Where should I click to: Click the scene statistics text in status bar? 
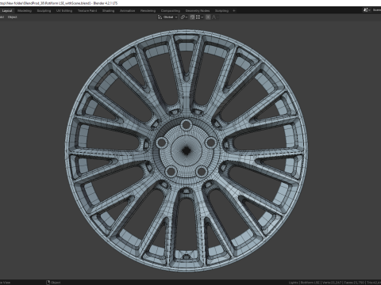point(334,283)
